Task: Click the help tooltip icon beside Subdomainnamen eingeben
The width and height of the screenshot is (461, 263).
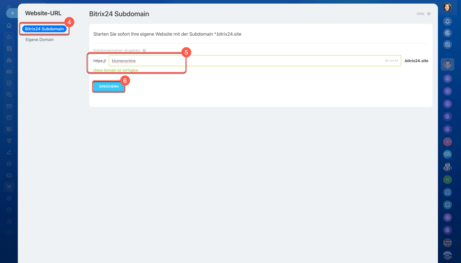Action: point(144,51)
